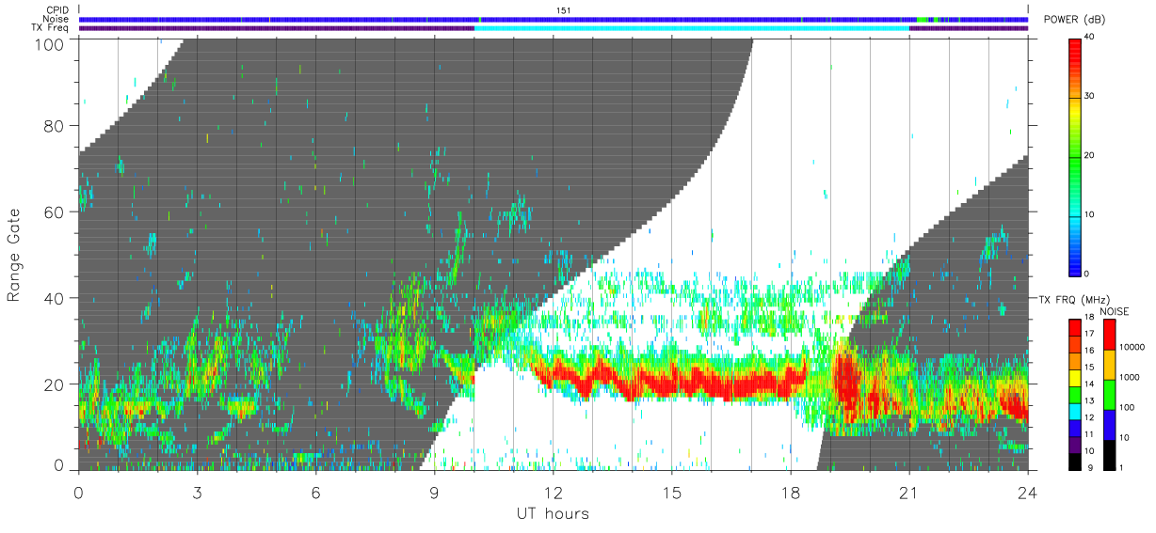Screen dimensions: 1156x533
Task: Click the red top segment of TX FRQ scale
Action: [1075, 327]
